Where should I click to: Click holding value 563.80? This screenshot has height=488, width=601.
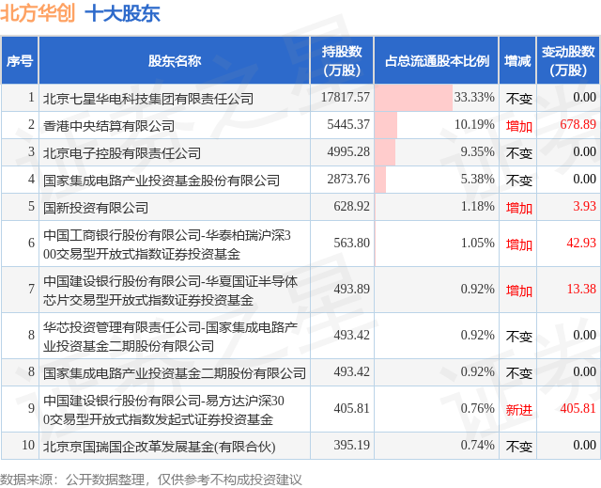pos(351,243)
